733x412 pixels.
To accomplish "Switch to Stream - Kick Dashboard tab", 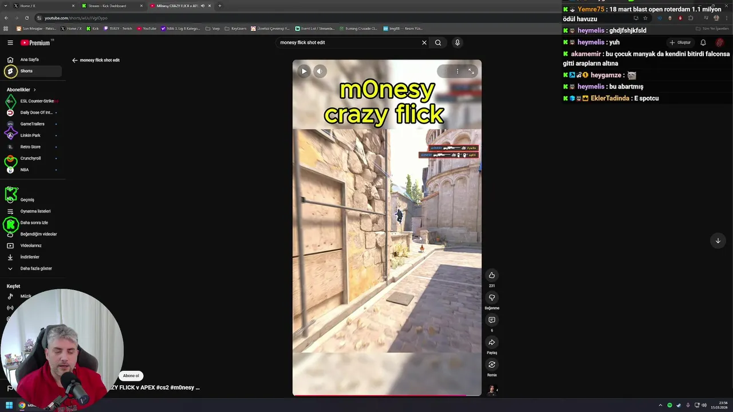I will (112, 6).
